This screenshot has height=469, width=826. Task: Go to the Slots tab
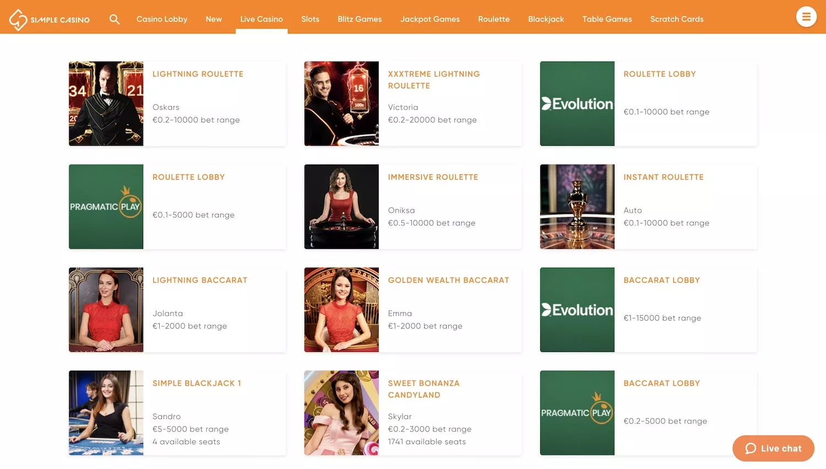310,19
